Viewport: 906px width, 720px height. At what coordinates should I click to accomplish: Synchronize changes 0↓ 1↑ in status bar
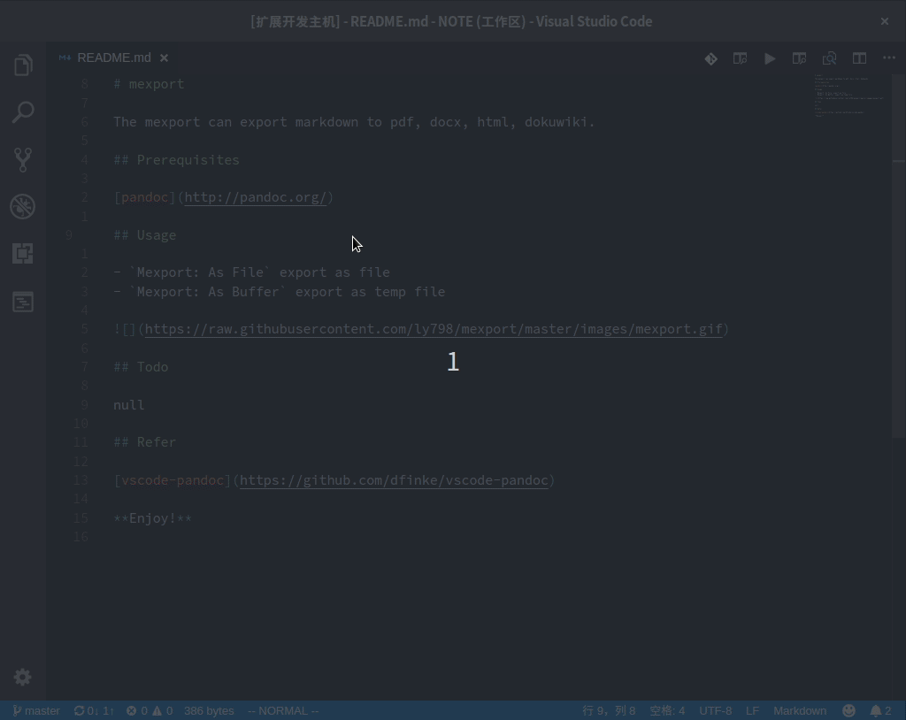[94, 711]
